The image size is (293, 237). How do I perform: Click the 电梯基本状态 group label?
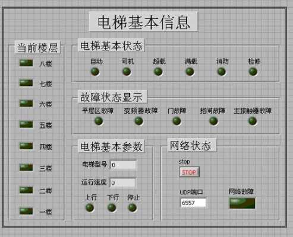pos(111,46)
